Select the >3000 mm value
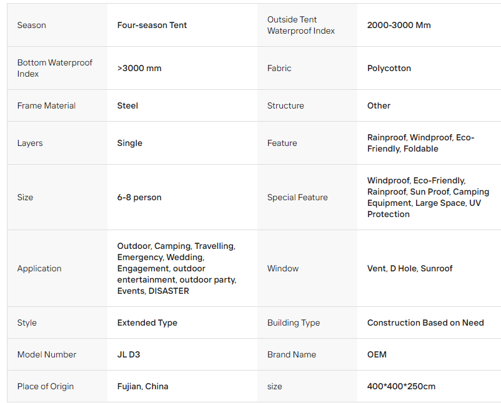The height and width of the screenshot is (403, 501). click(x=139, y=68)
